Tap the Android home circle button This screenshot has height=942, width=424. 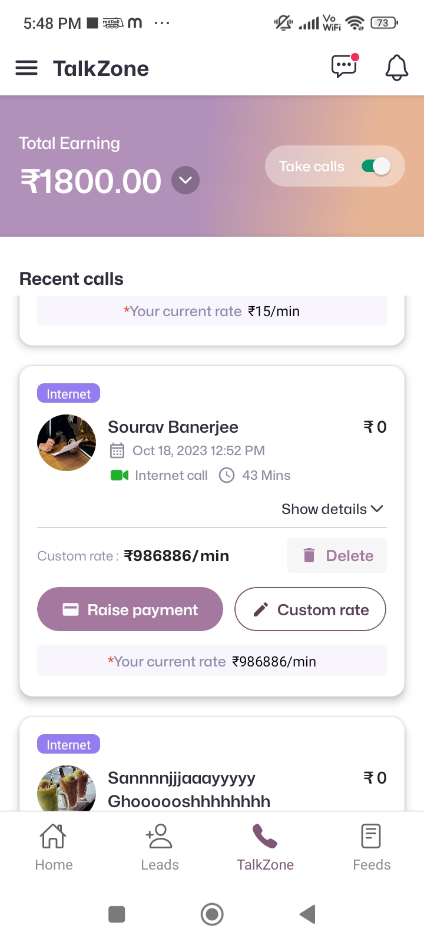tap(212, 914)
